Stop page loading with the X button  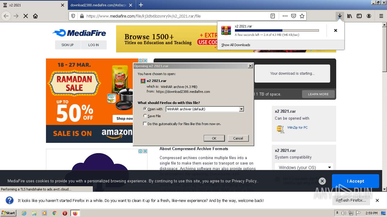(x=26, y=16)
